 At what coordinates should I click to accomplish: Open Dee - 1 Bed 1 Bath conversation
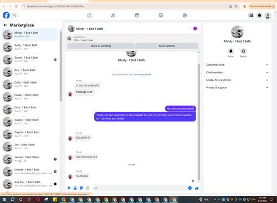click(30, 72)
